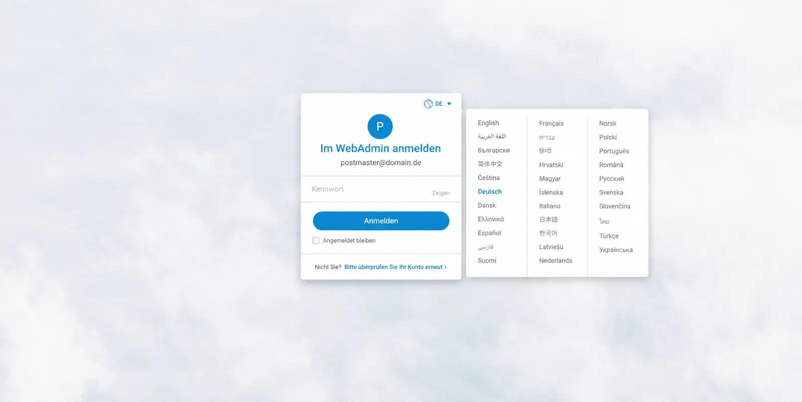Choose فارسی as the language
The image size is (802, 402).
[x=486, y=247]
